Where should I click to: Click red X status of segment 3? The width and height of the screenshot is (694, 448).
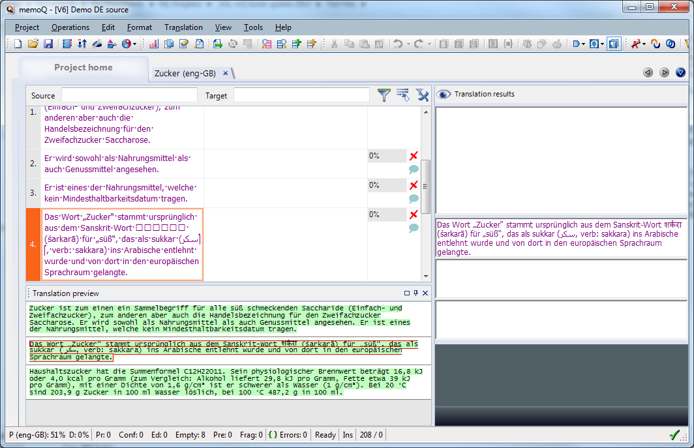click(x=414, y=185)
